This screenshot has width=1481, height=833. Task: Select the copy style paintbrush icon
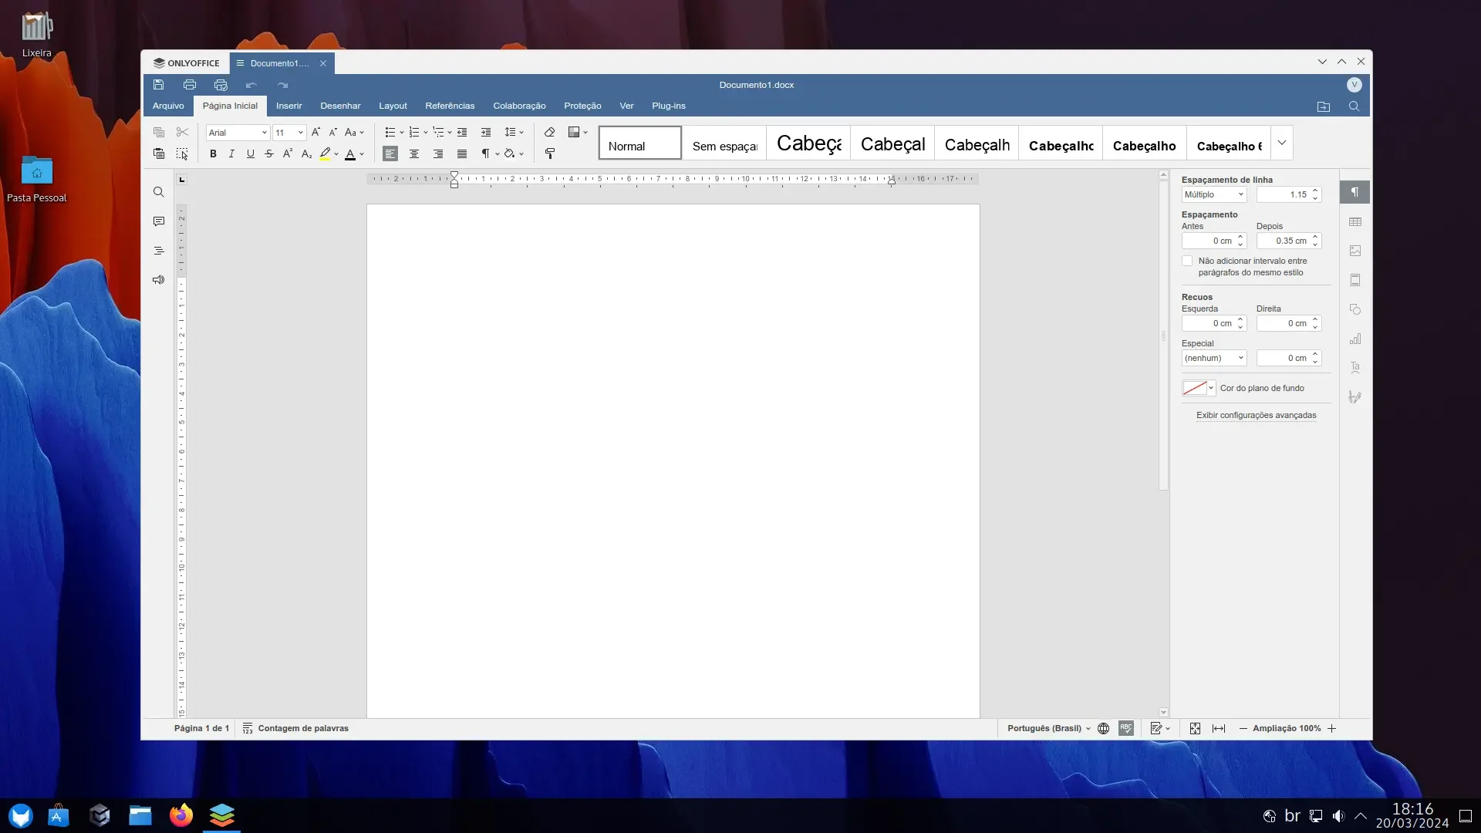coord(550,154)
